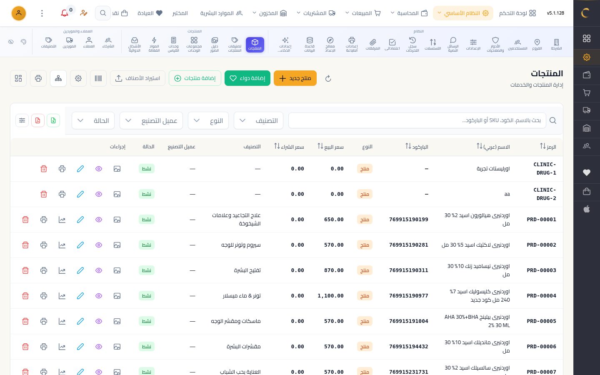Open the المبيعات menu
This screenshot has width=600, height=375.
[x=363, y=13]
